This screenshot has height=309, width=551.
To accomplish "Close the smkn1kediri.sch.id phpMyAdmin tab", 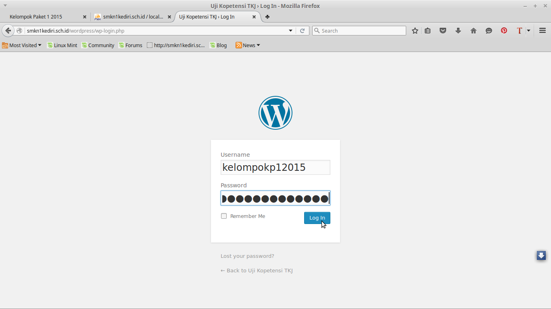I will [x=169, y=17].
